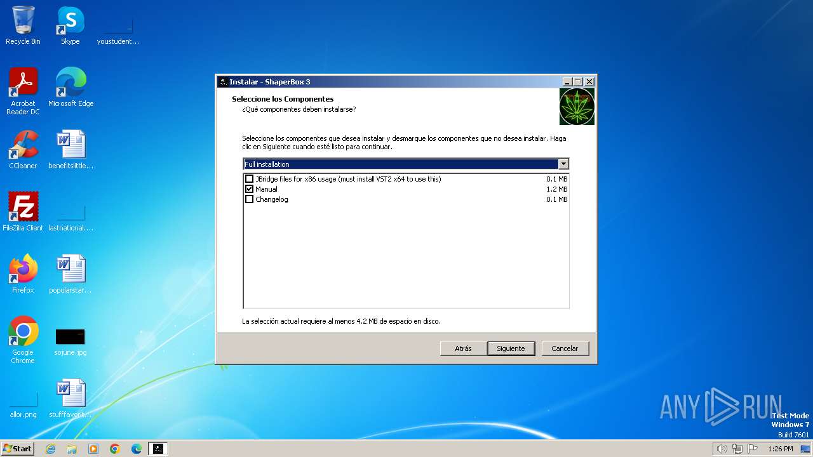Select the lastnational desktop file
Image resolution: width=813 pixels, height=457 pixels.
[71, 217]
